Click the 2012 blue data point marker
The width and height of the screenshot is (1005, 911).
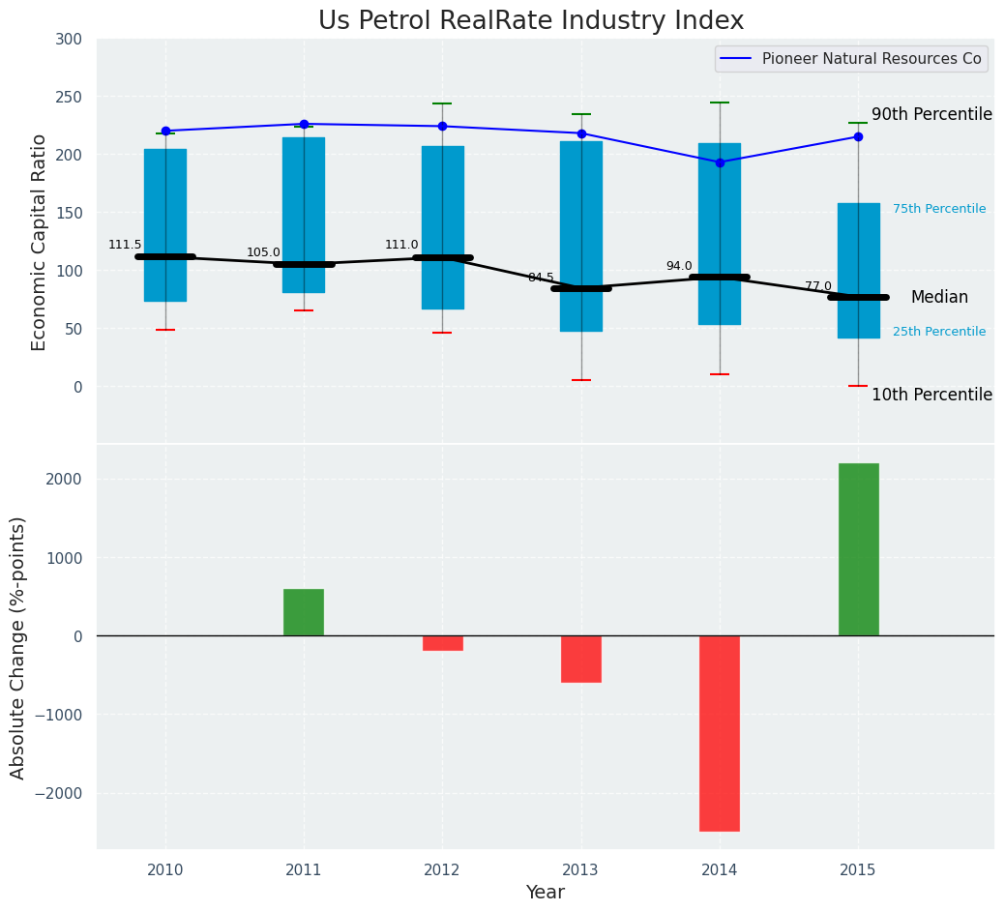pos(442,126)
